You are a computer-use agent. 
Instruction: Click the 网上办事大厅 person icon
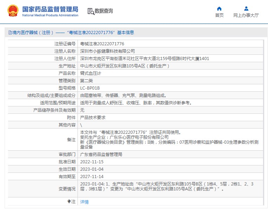pos(246,8)
